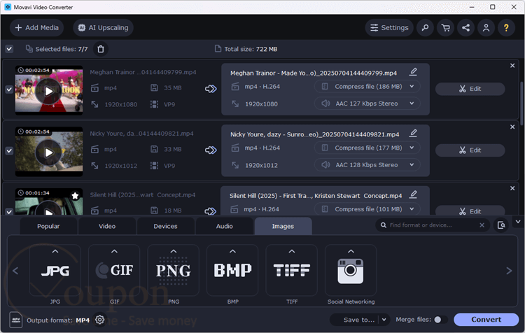525x333 pixels.
Task: Click the Find format or device search field
Action: [432, 225]
